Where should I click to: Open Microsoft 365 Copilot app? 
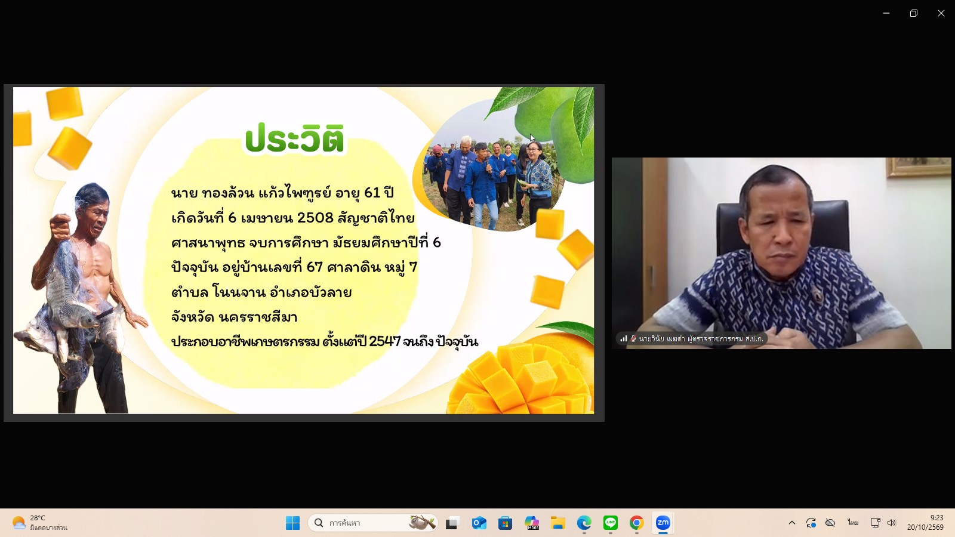[x=532, y=523]
